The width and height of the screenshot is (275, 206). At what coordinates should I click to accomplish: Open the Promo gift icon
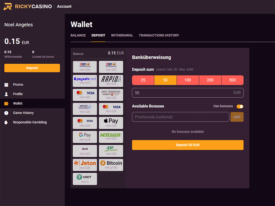point(6,85)
